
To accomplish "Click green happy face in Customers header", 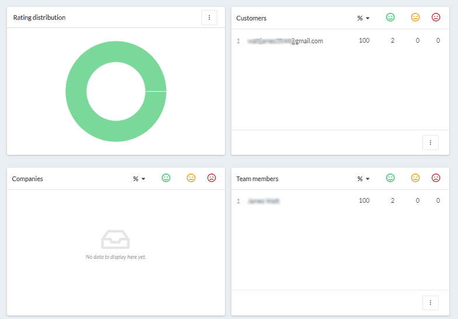I will point(390,18).
